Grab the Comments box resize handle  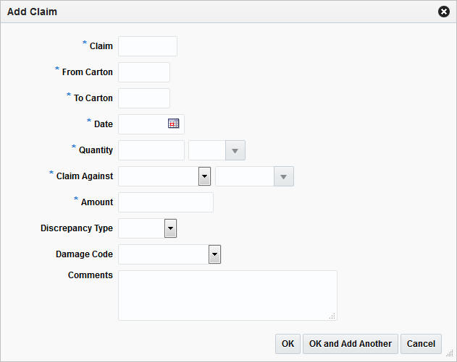(332, 316)
